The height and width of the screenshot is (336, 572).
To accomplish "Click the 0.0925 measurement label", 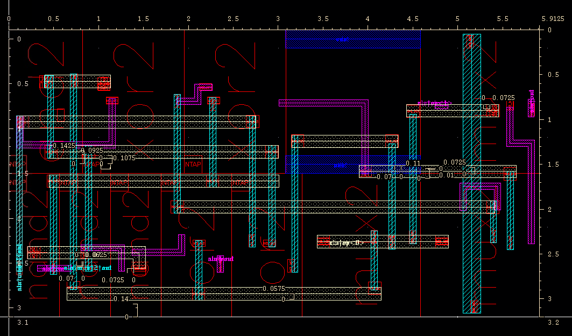I will click(x=92, y=150).
